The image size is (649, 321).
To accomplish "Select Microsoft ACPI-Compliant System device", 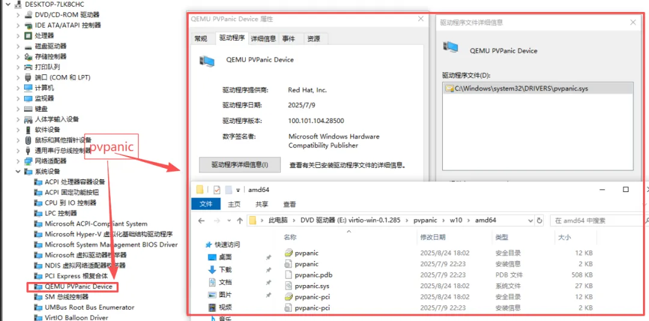I will [x=96, y=224].
